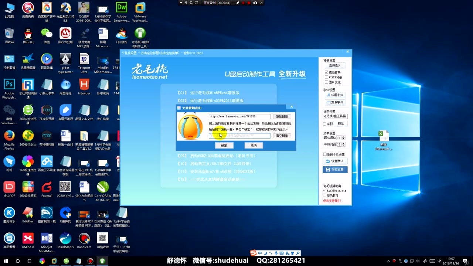Open 微信 desktop icon
Screen dimensions: 473x266
(47, 36)
